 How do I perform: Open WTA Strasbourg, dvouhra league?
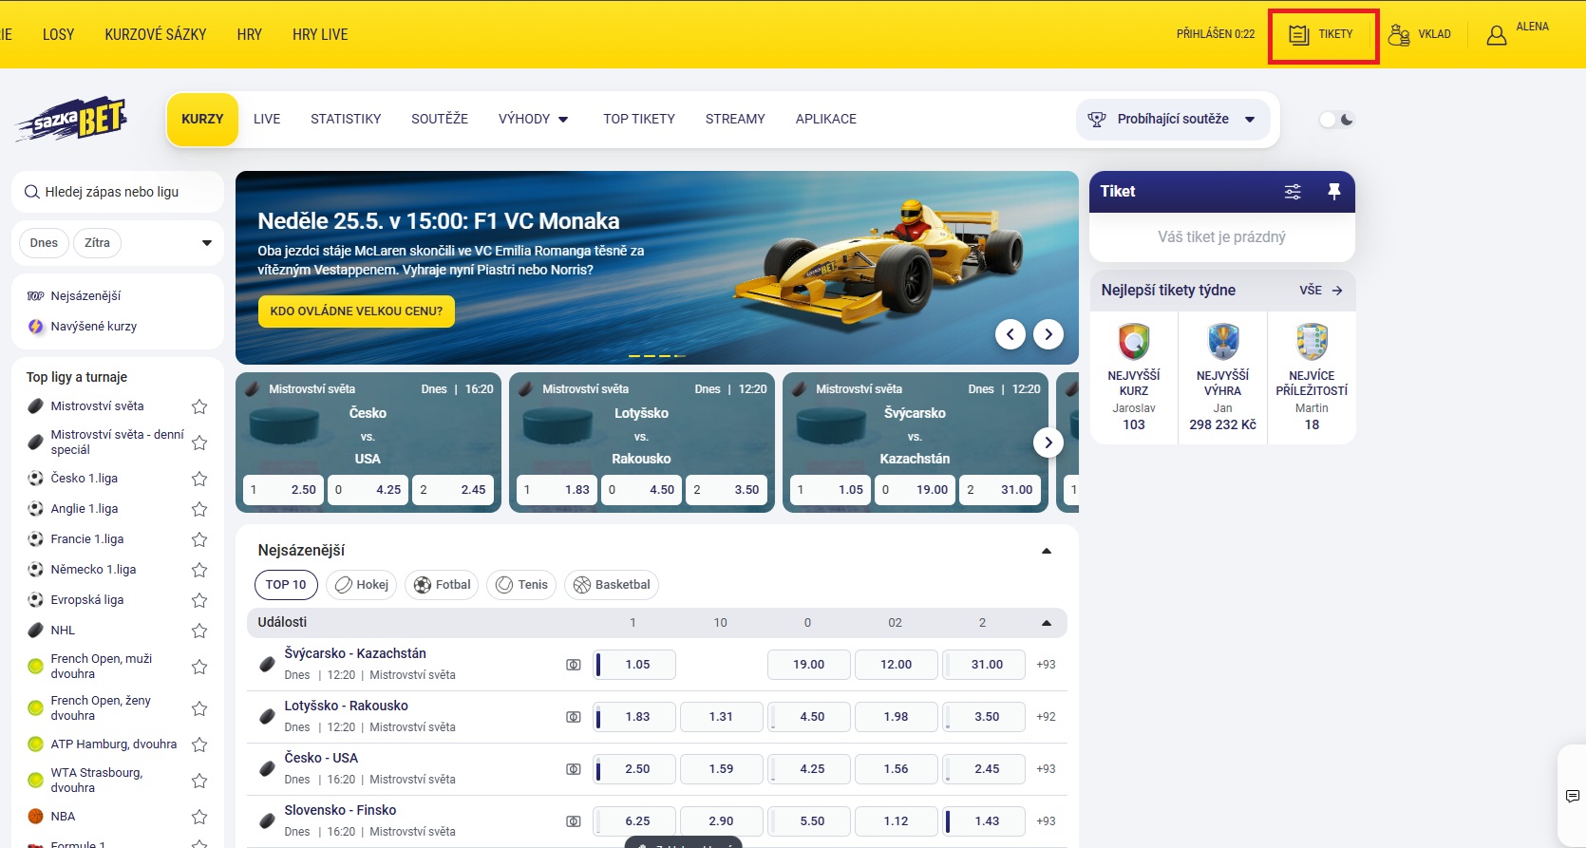pos(97,781)
